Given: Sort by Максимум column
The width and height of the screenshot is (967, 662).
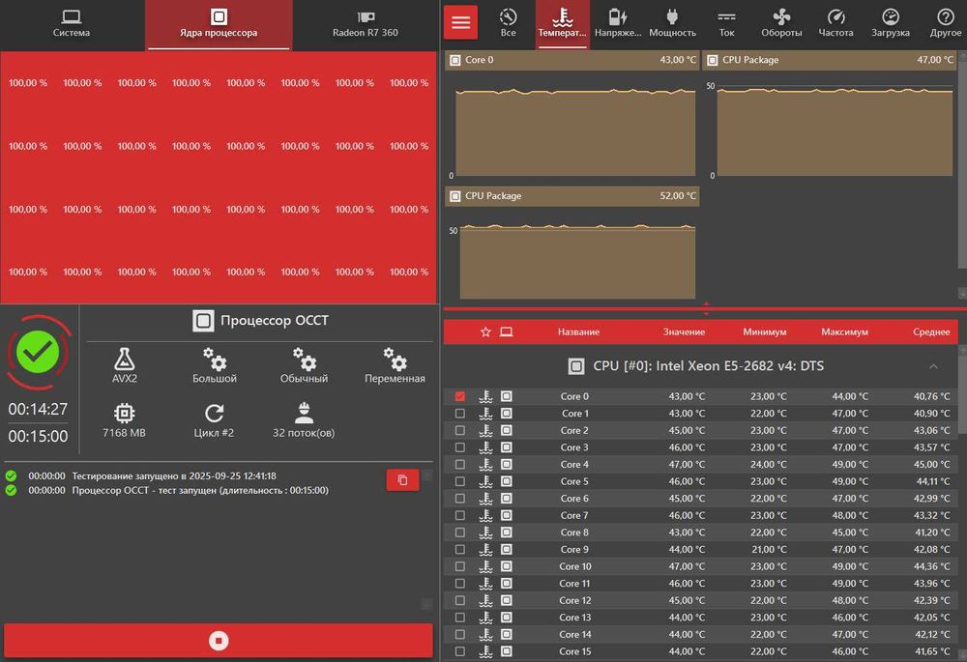Looking at the screenshot, I should pyautogui.click(x=844, y=331).
